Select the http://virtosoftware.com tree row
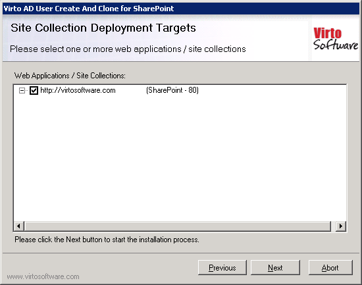The height and width of the screenshot is (285, 362). pyautogui.click(x=119, y=90)
